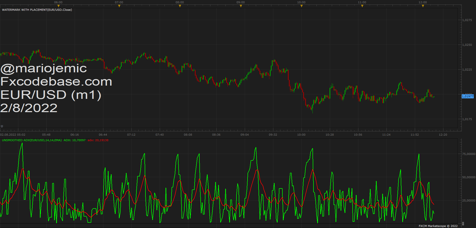Select the 12:00 hour marker triangle
Image resolution: width=476 pixels, height=228 pixels.
pos(423,6)
